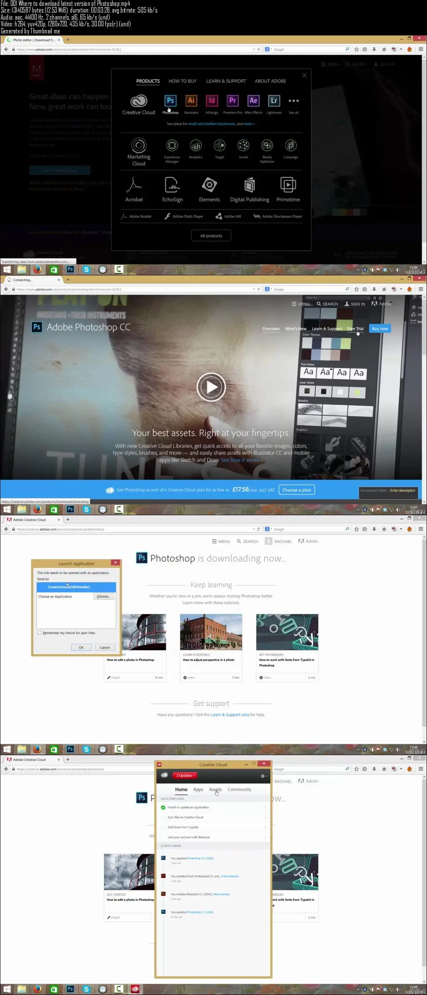This screenshot has height=995, width=427.
Task: Expand See all ellipsis in Products menu
Action: [294, 101]
